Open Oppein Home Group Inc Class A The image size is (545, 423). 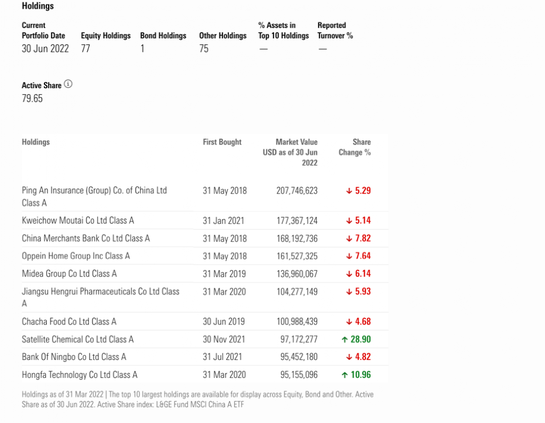coord(76,256)
